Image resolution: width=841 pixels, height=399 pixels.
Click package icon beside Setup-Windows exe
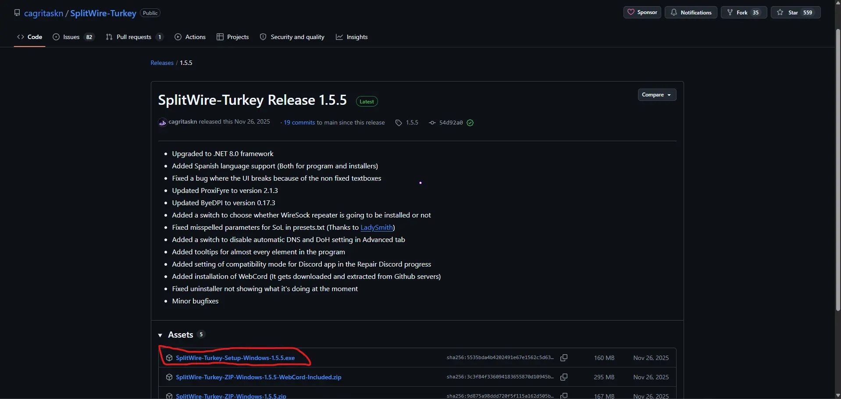169,358
